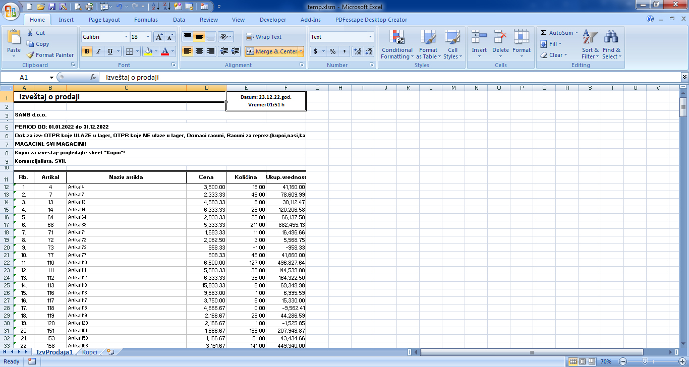689x367 pixels.
Task: Switch to Page Layout view in status bar
Action: (x=582, y=361)
